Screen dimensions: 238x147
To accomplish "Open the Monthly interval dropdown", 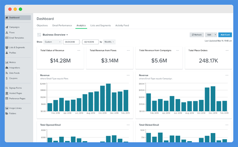I will (109, 42).
